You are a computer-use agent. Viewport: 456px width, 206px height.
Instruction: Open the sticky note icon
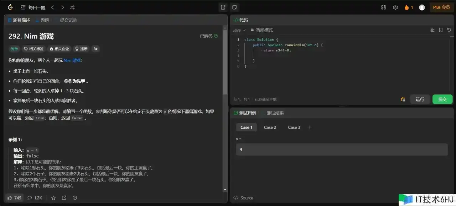pos(234,7)
